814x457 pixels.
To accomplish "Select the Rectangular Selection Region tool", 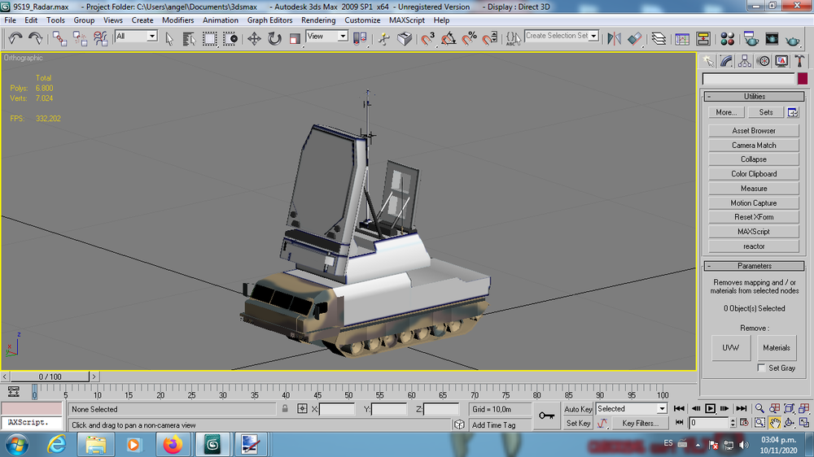I will (210, 39).
